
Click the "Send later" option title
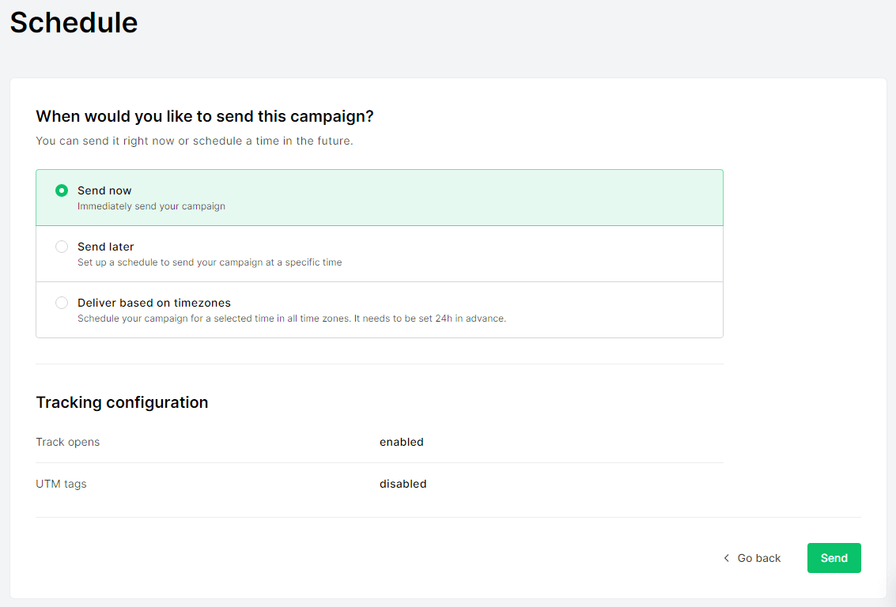tap(106, 247)
